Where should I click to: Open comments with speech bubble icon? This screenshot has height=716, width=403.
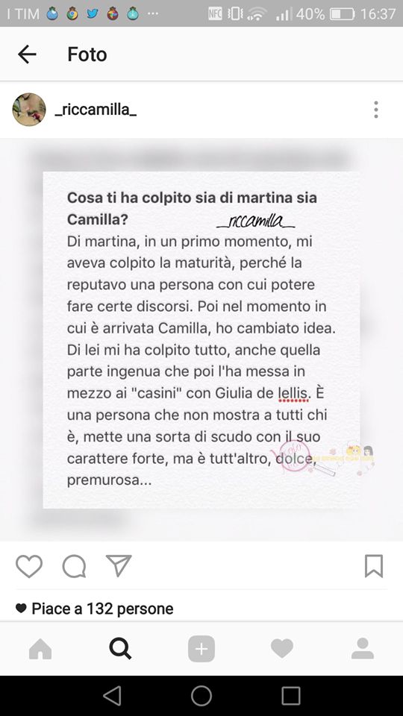(x=74, y=566)
